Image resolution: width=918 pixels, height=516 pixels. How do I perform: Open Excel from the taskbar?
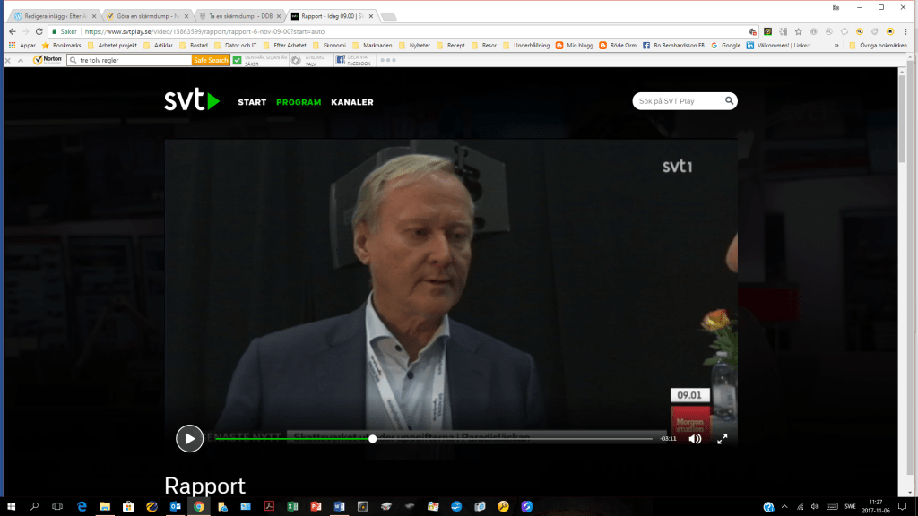click(292, 506)
